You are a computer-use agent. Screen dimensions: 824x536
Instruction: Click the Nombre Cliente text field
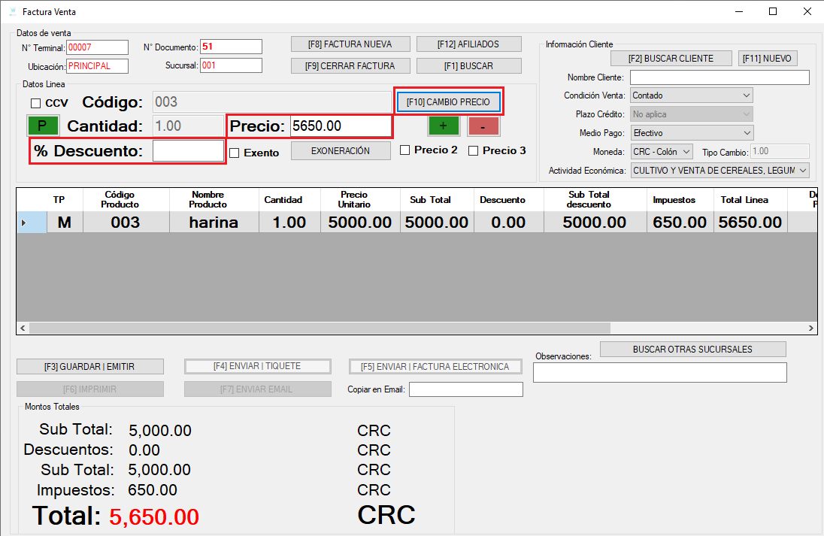(720, 77)
